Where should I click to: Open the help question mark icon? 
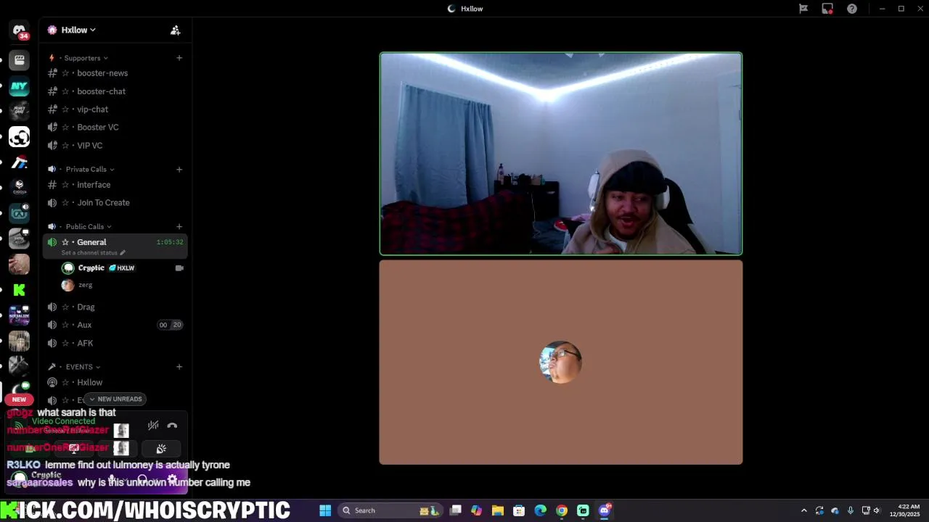[852, 9]
